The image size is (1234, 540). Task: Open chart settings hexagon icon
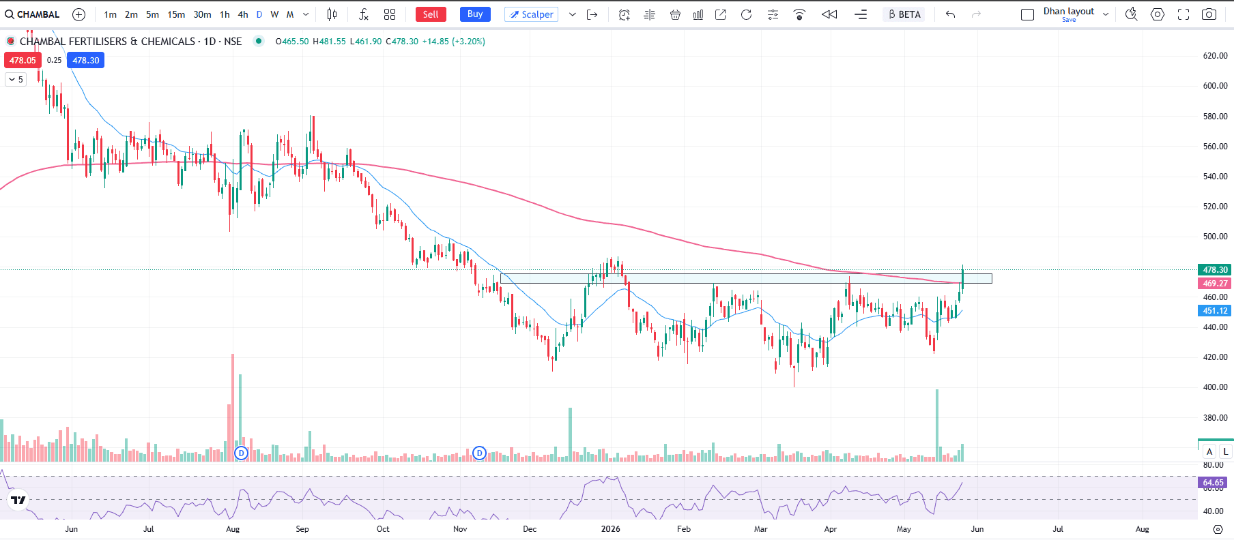point(1158,14)
